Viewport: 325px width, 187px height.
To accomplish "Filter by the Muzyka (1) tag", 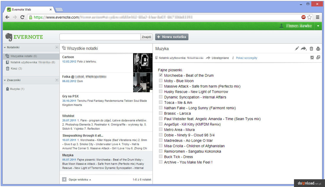I will tap(15, 89).
